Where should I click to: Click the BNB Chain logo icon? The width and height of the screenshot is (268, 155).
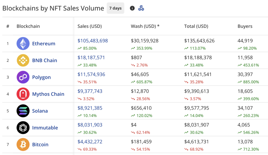point(23,60)
